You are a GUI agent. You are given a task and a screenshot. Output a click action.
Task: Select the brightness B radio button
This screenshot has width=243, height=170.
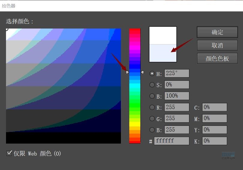pos(152,96)
